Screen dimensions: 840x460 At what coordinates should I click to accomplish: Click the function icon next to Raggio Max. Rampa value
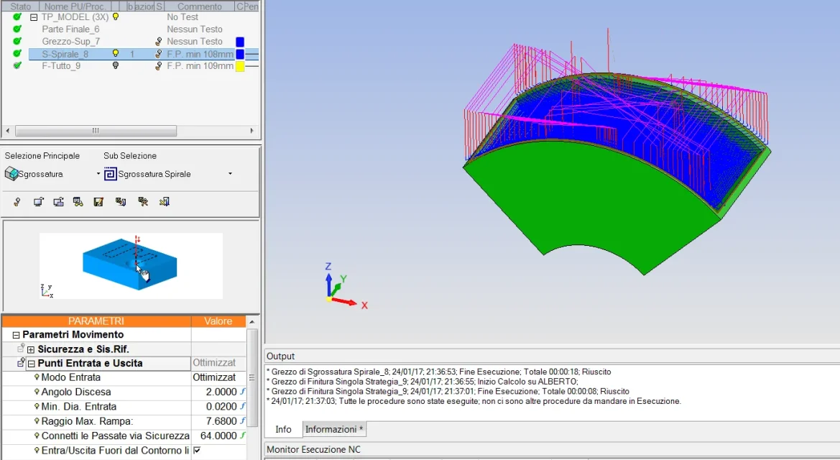click(243, 421)
